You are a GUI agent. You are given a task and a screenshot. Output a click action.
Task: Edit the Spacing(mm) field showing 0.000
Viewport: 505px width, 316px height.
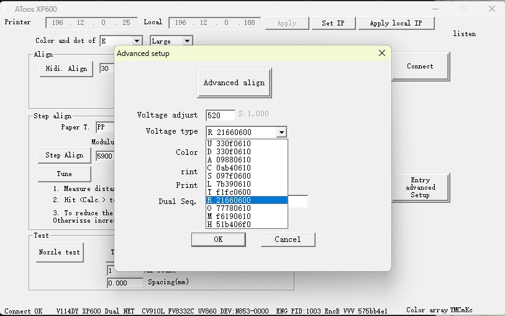[125, 283]
